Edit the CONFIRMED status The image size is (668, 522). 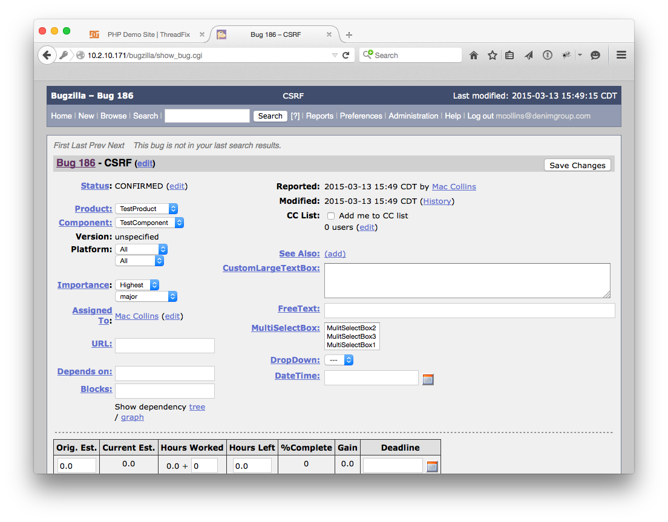coord(177,186)
